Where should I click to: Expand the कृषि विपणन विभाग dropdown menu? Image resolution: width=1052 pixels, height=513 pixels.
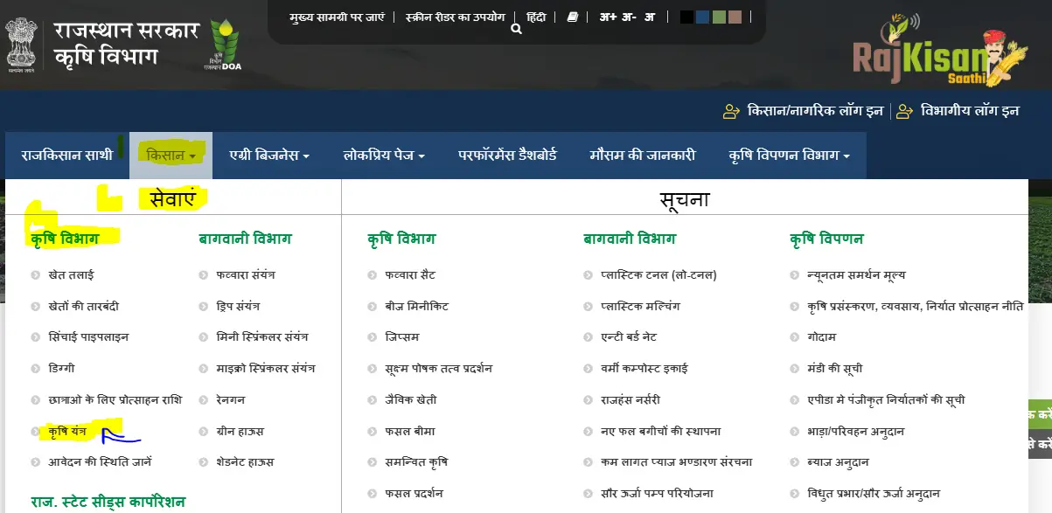click(789, 156)
